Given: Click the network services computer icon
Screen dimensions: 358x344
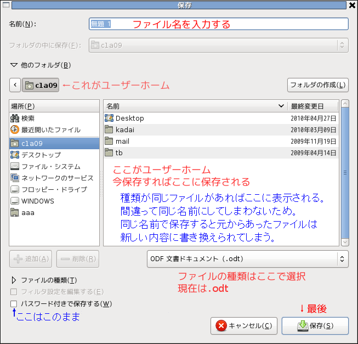Looking at the screenshot, I should 15,177.
